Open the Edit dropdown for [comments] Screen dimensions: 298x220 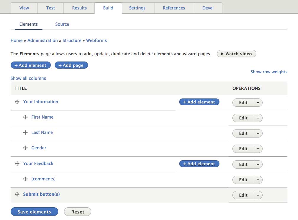pyautogui.click(x=258, y=180)
